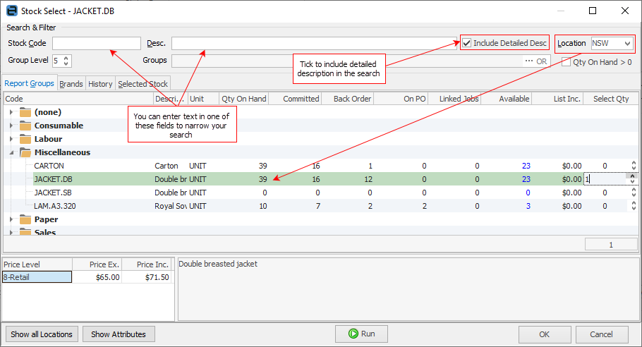Focus the Desc. search field
Image resolution: width=642 pixels, height=347 pixels.
point(314,44)
